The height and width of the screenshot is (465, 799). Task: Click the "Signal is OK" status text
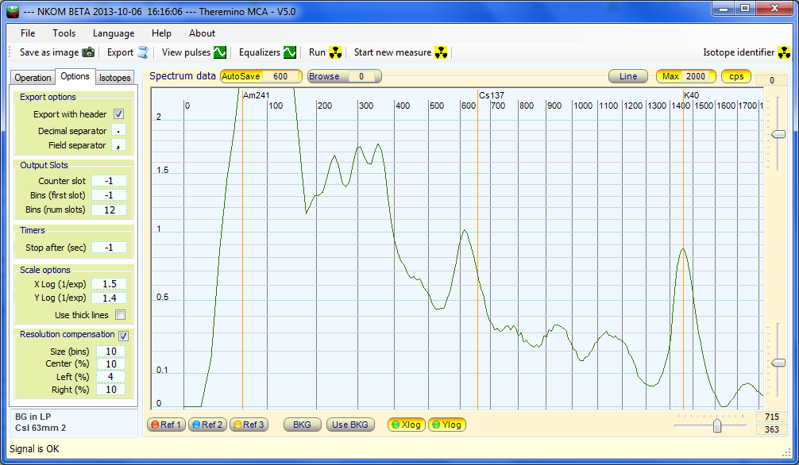pyautogui.click(x=34, y=448)
